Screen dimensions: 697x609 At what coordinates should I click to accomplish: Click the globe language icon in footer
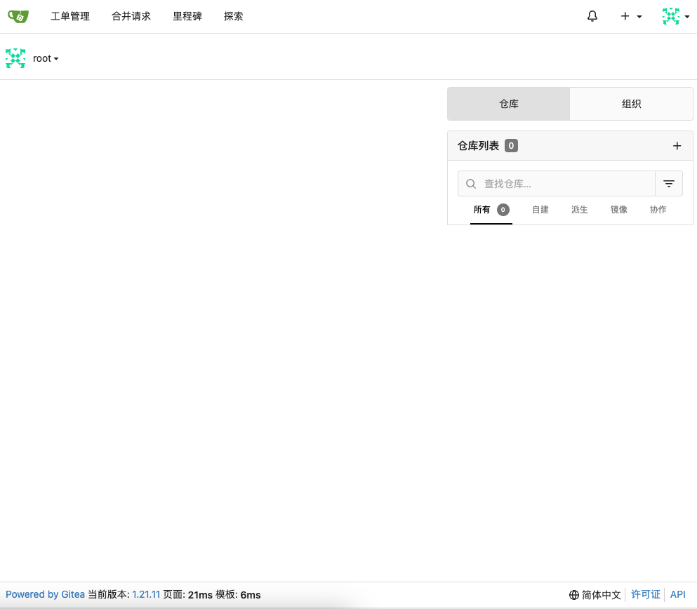(574, 595)
